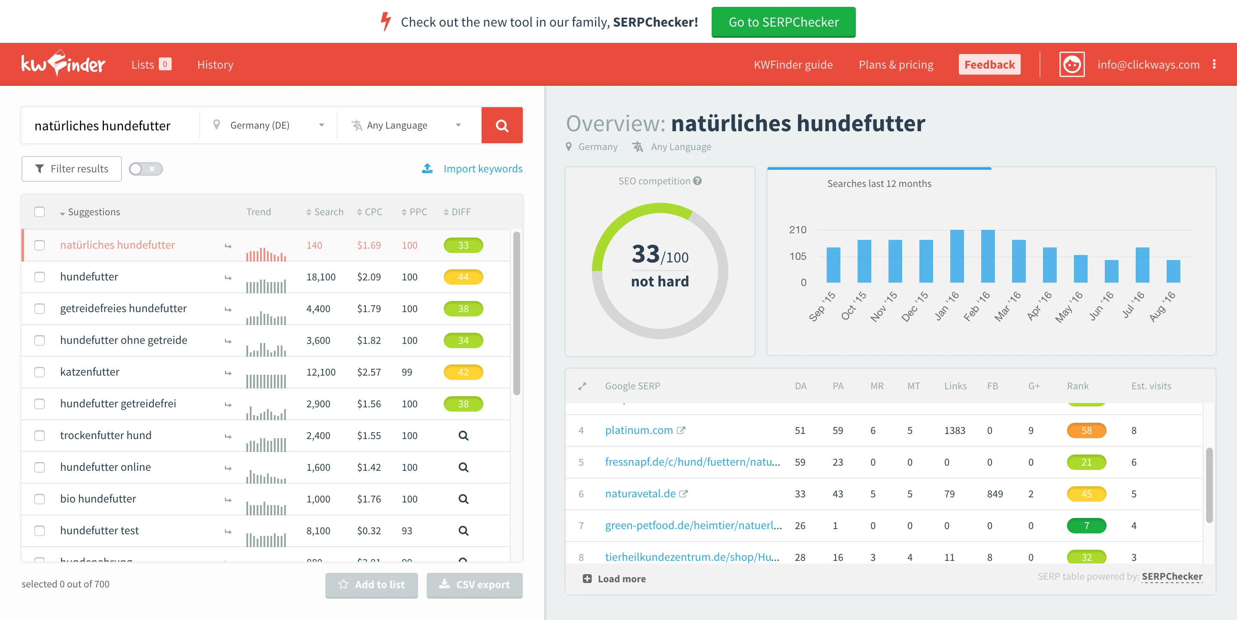Check the select-all checkbox in Suggestions header
The height and width of the screenshot is (620, 1237).
point(39,212)
